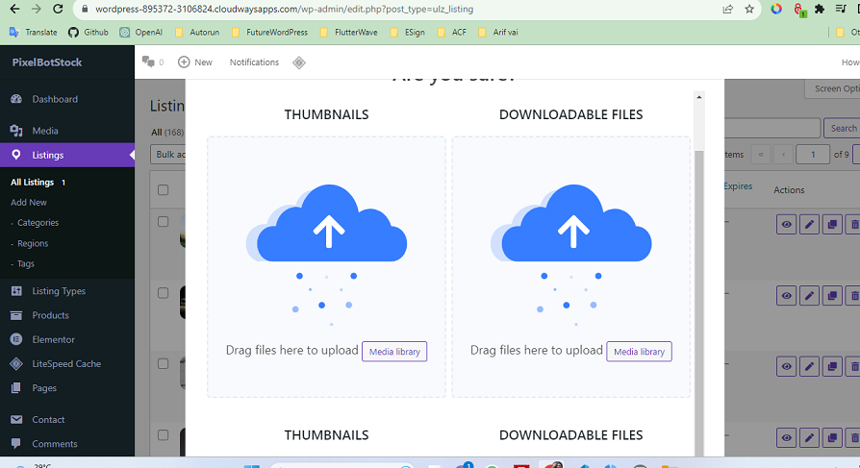Click the modal vertical scrollbar thumb
Viewport: 860px width, 468px height.
coord(698,302)
